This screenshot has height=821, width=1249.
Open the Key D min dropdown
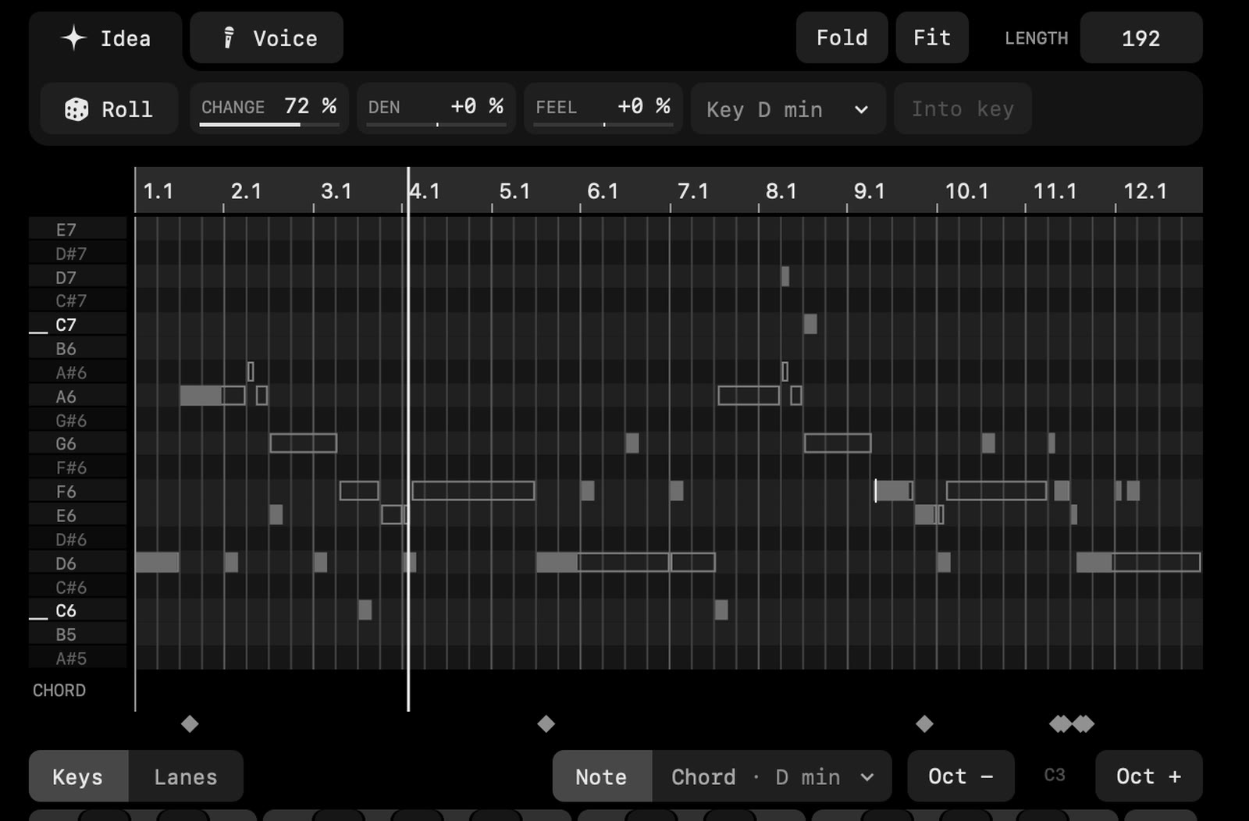(x=788, y=109)
